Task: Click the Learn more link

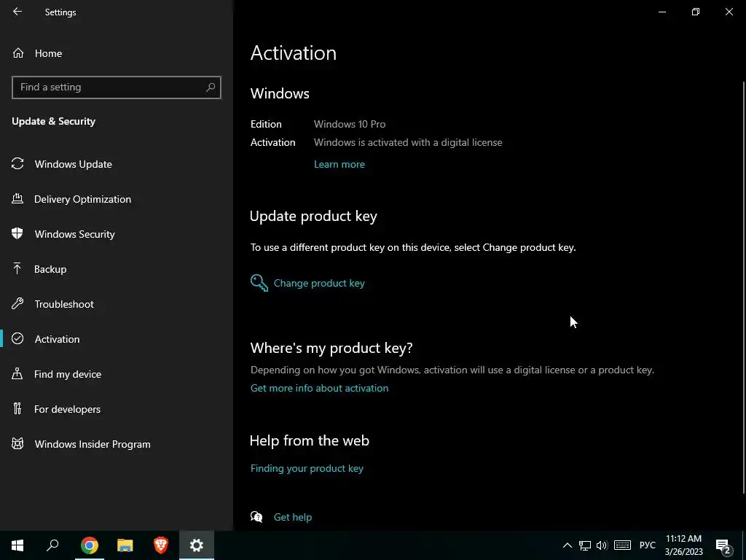Action: click(339, 164)
